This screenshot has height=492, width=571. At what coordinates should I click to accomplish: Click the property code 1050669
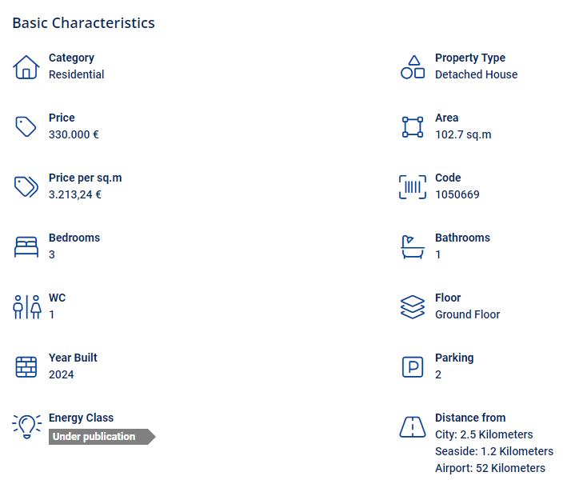point(457,194)
